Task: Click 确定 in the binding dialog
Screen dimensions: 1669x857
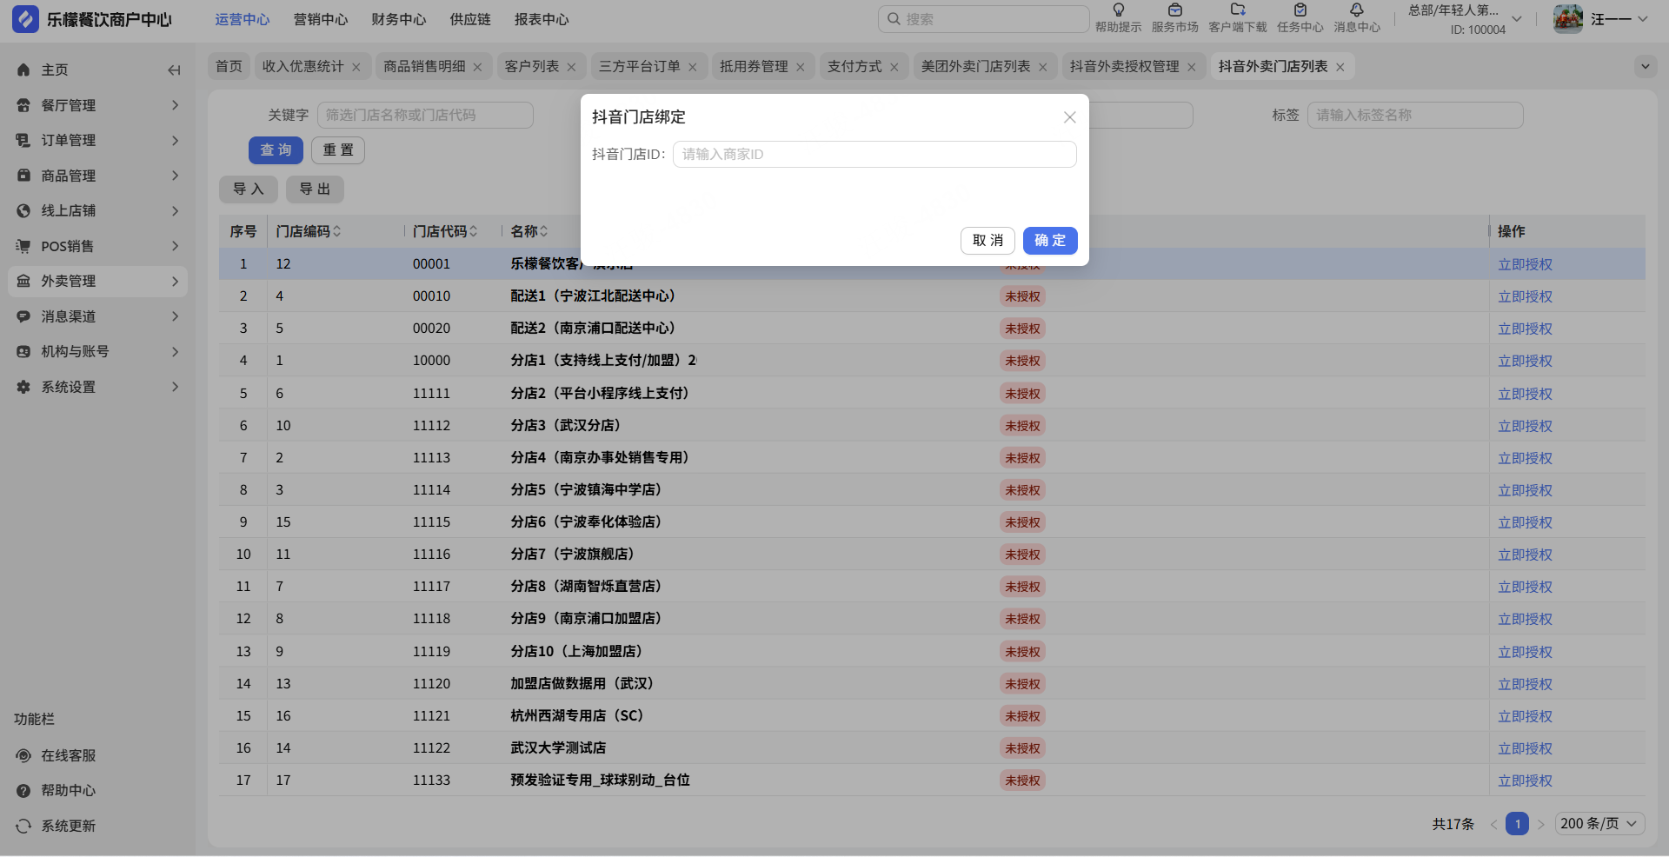Action: tap(1050, 241)
